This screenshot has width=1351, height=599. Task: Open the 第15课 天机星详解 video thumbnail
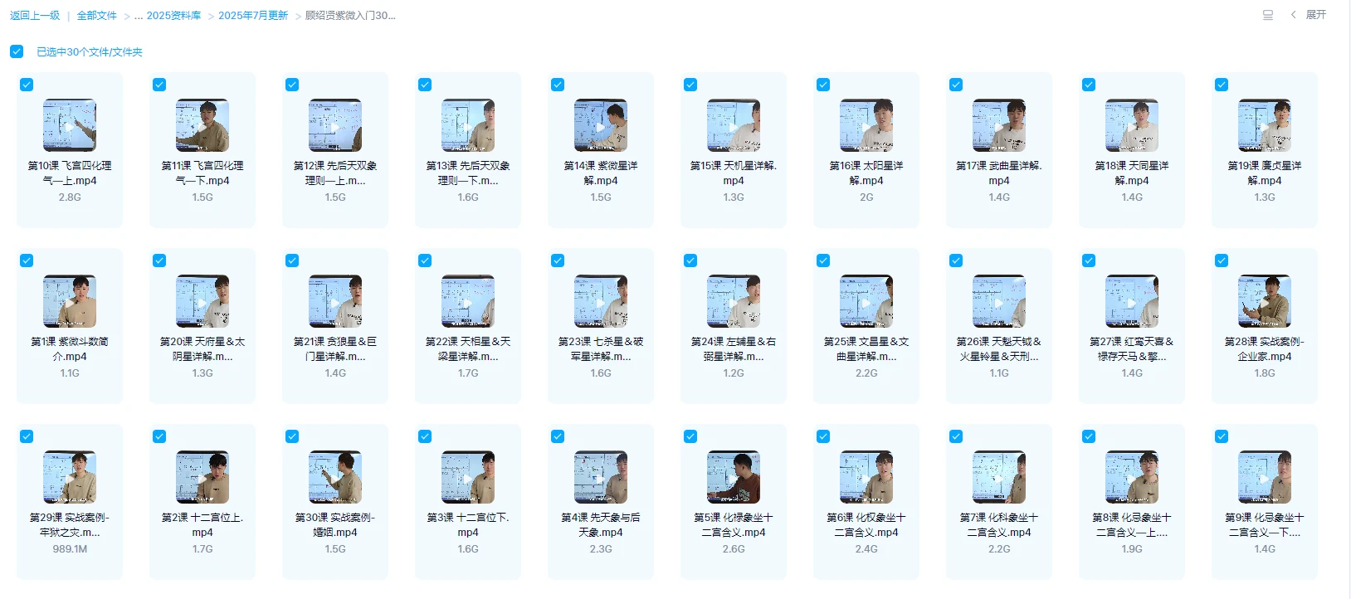pos(734,125)
